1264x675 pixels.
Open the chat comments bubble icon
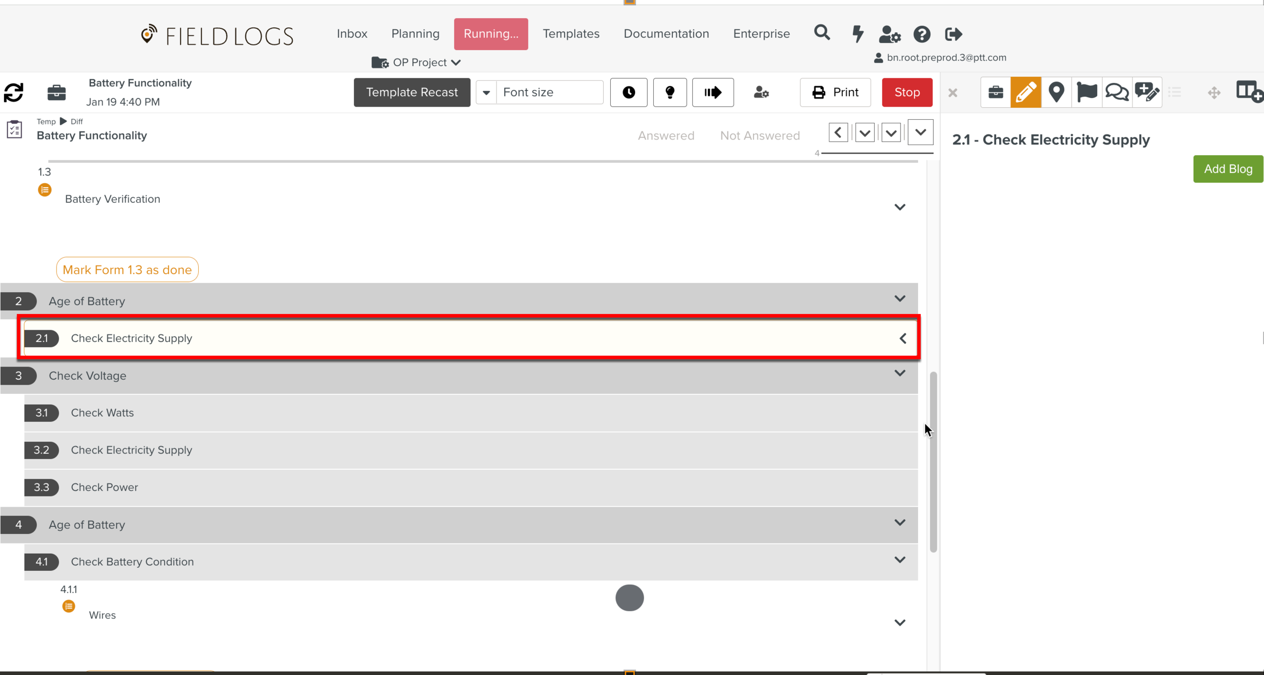point(1116,92)
